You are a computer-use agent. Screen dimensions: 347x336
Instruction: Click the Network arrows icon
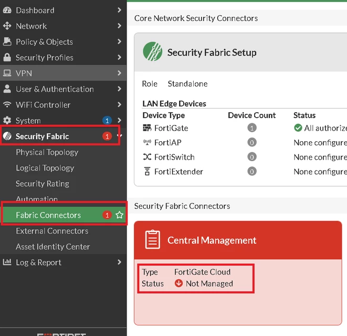tap(7, 26)
